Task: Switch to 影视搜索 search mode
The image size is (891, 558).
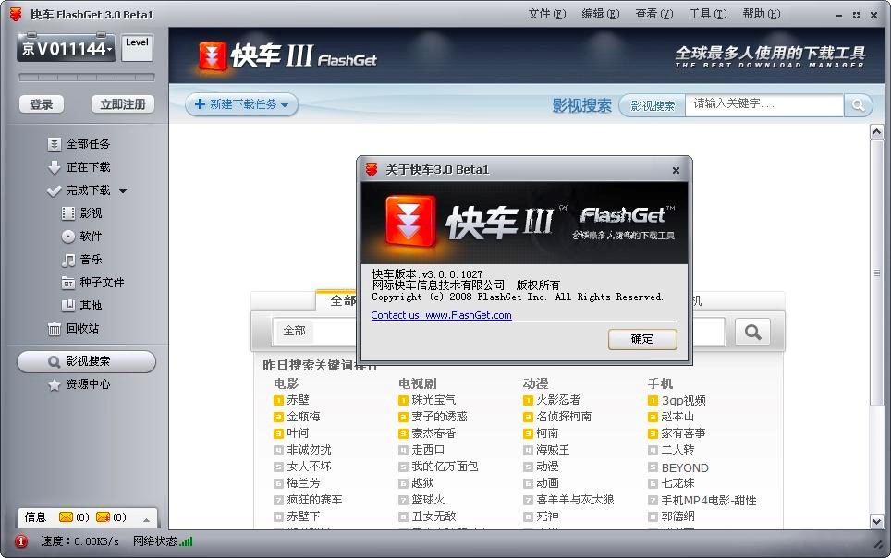Action: [652, 105]
